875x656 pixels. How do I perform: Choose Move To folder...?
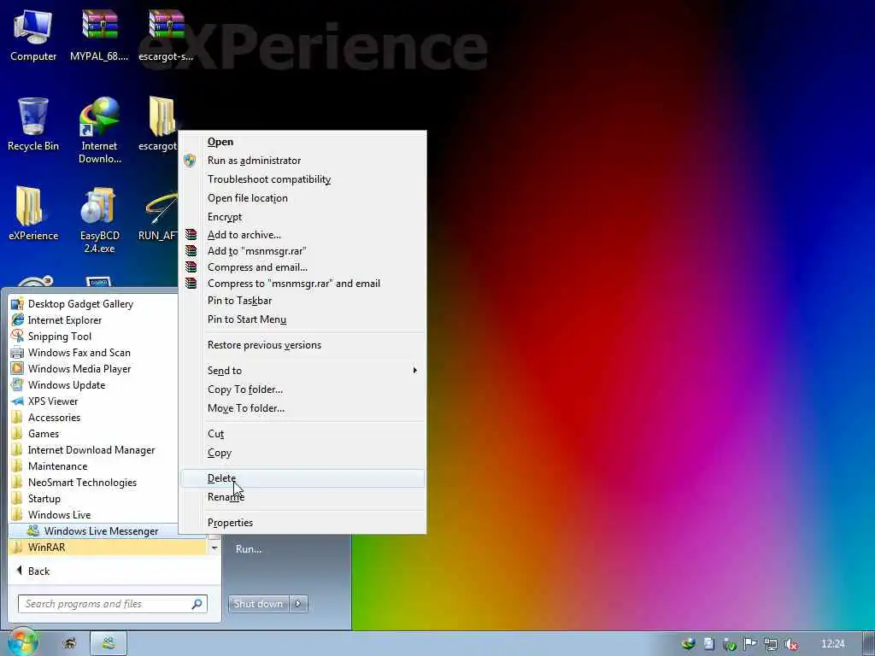303,408
